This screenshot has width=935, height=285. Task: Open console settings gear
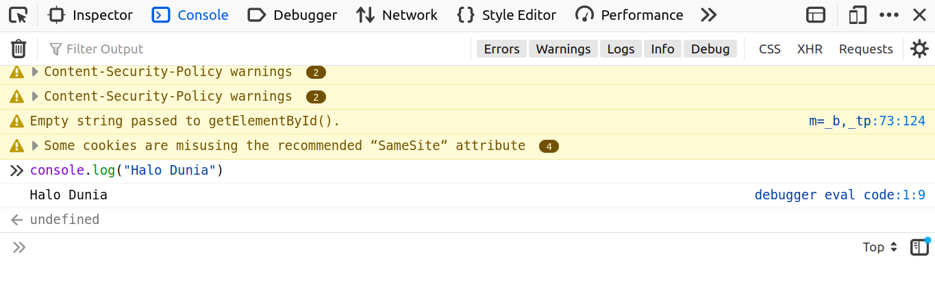(x=919, y=49)
